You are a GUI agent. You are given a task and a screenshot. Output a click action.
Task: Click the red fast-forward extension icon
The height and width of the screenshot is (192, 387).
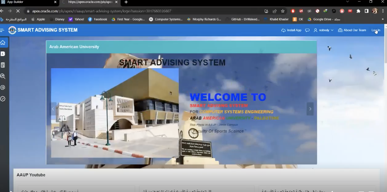350,11
